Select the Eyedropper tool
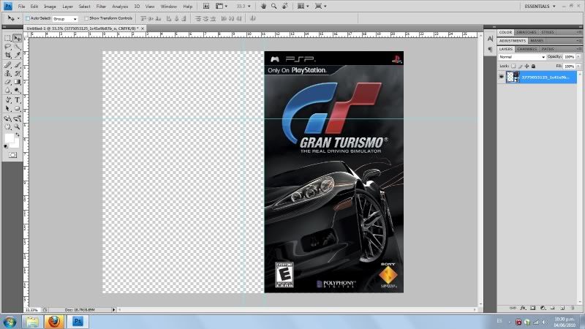This screenshot has height=329, width=585. [17, 56]
